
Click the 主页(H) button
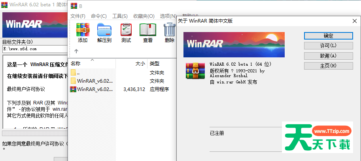[329, 66]
